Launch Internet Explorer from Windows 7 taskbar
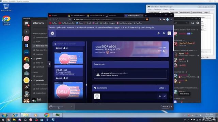The height and width of the screenshot is (122, 218). [x=15, y=115]
